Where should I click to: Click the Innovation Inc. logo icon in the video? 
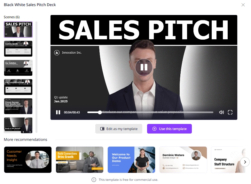(57, 53)
